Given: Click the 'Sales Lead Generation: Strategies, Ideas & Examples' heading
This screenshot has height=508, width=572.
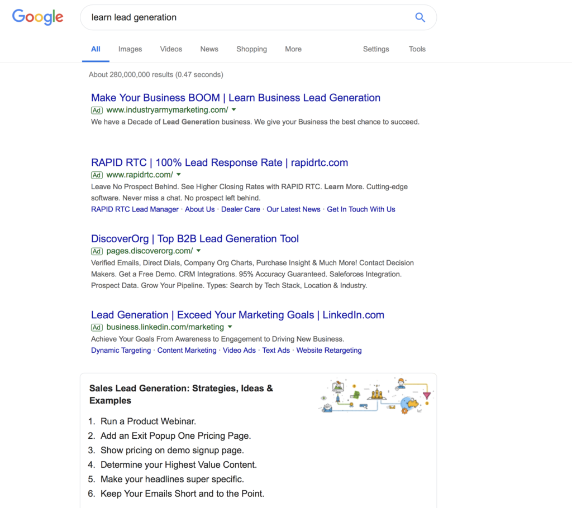Looking at the screenshot, I should click(181, 394).
